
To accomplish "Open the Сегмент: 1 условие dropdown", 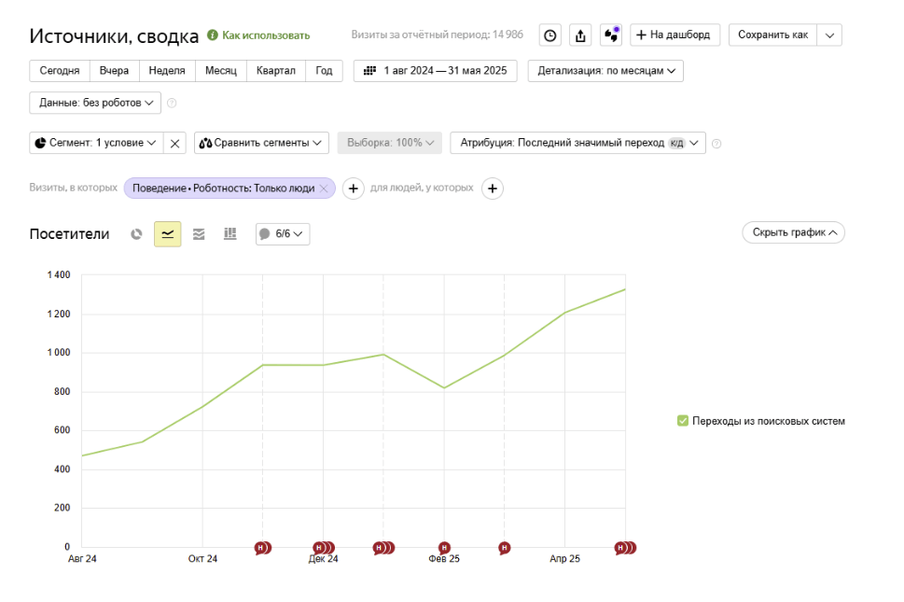I will tap(96, 143).
